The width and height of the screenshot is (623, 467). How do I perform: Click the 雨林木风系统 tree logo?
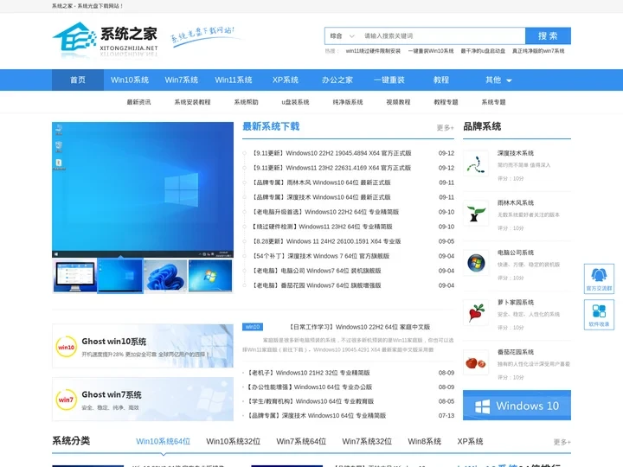click(476, 213)
